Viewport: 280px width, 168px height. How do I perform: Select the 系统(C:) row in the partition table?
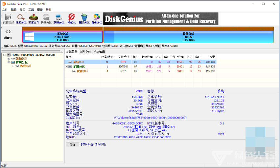click(140, 62)
